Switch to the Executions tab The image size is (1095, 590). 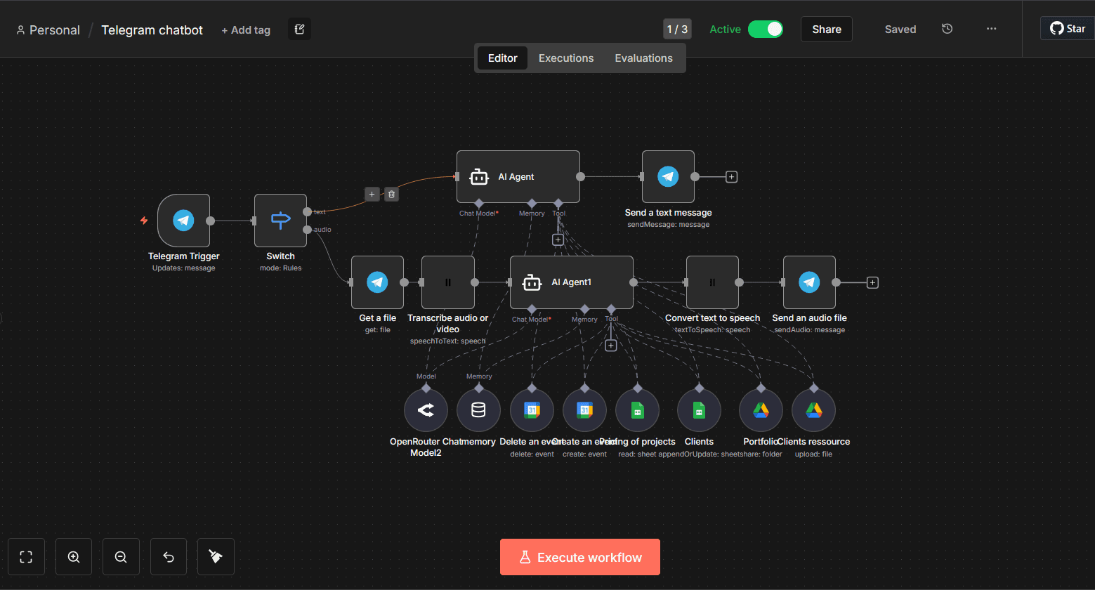(566, 58)
